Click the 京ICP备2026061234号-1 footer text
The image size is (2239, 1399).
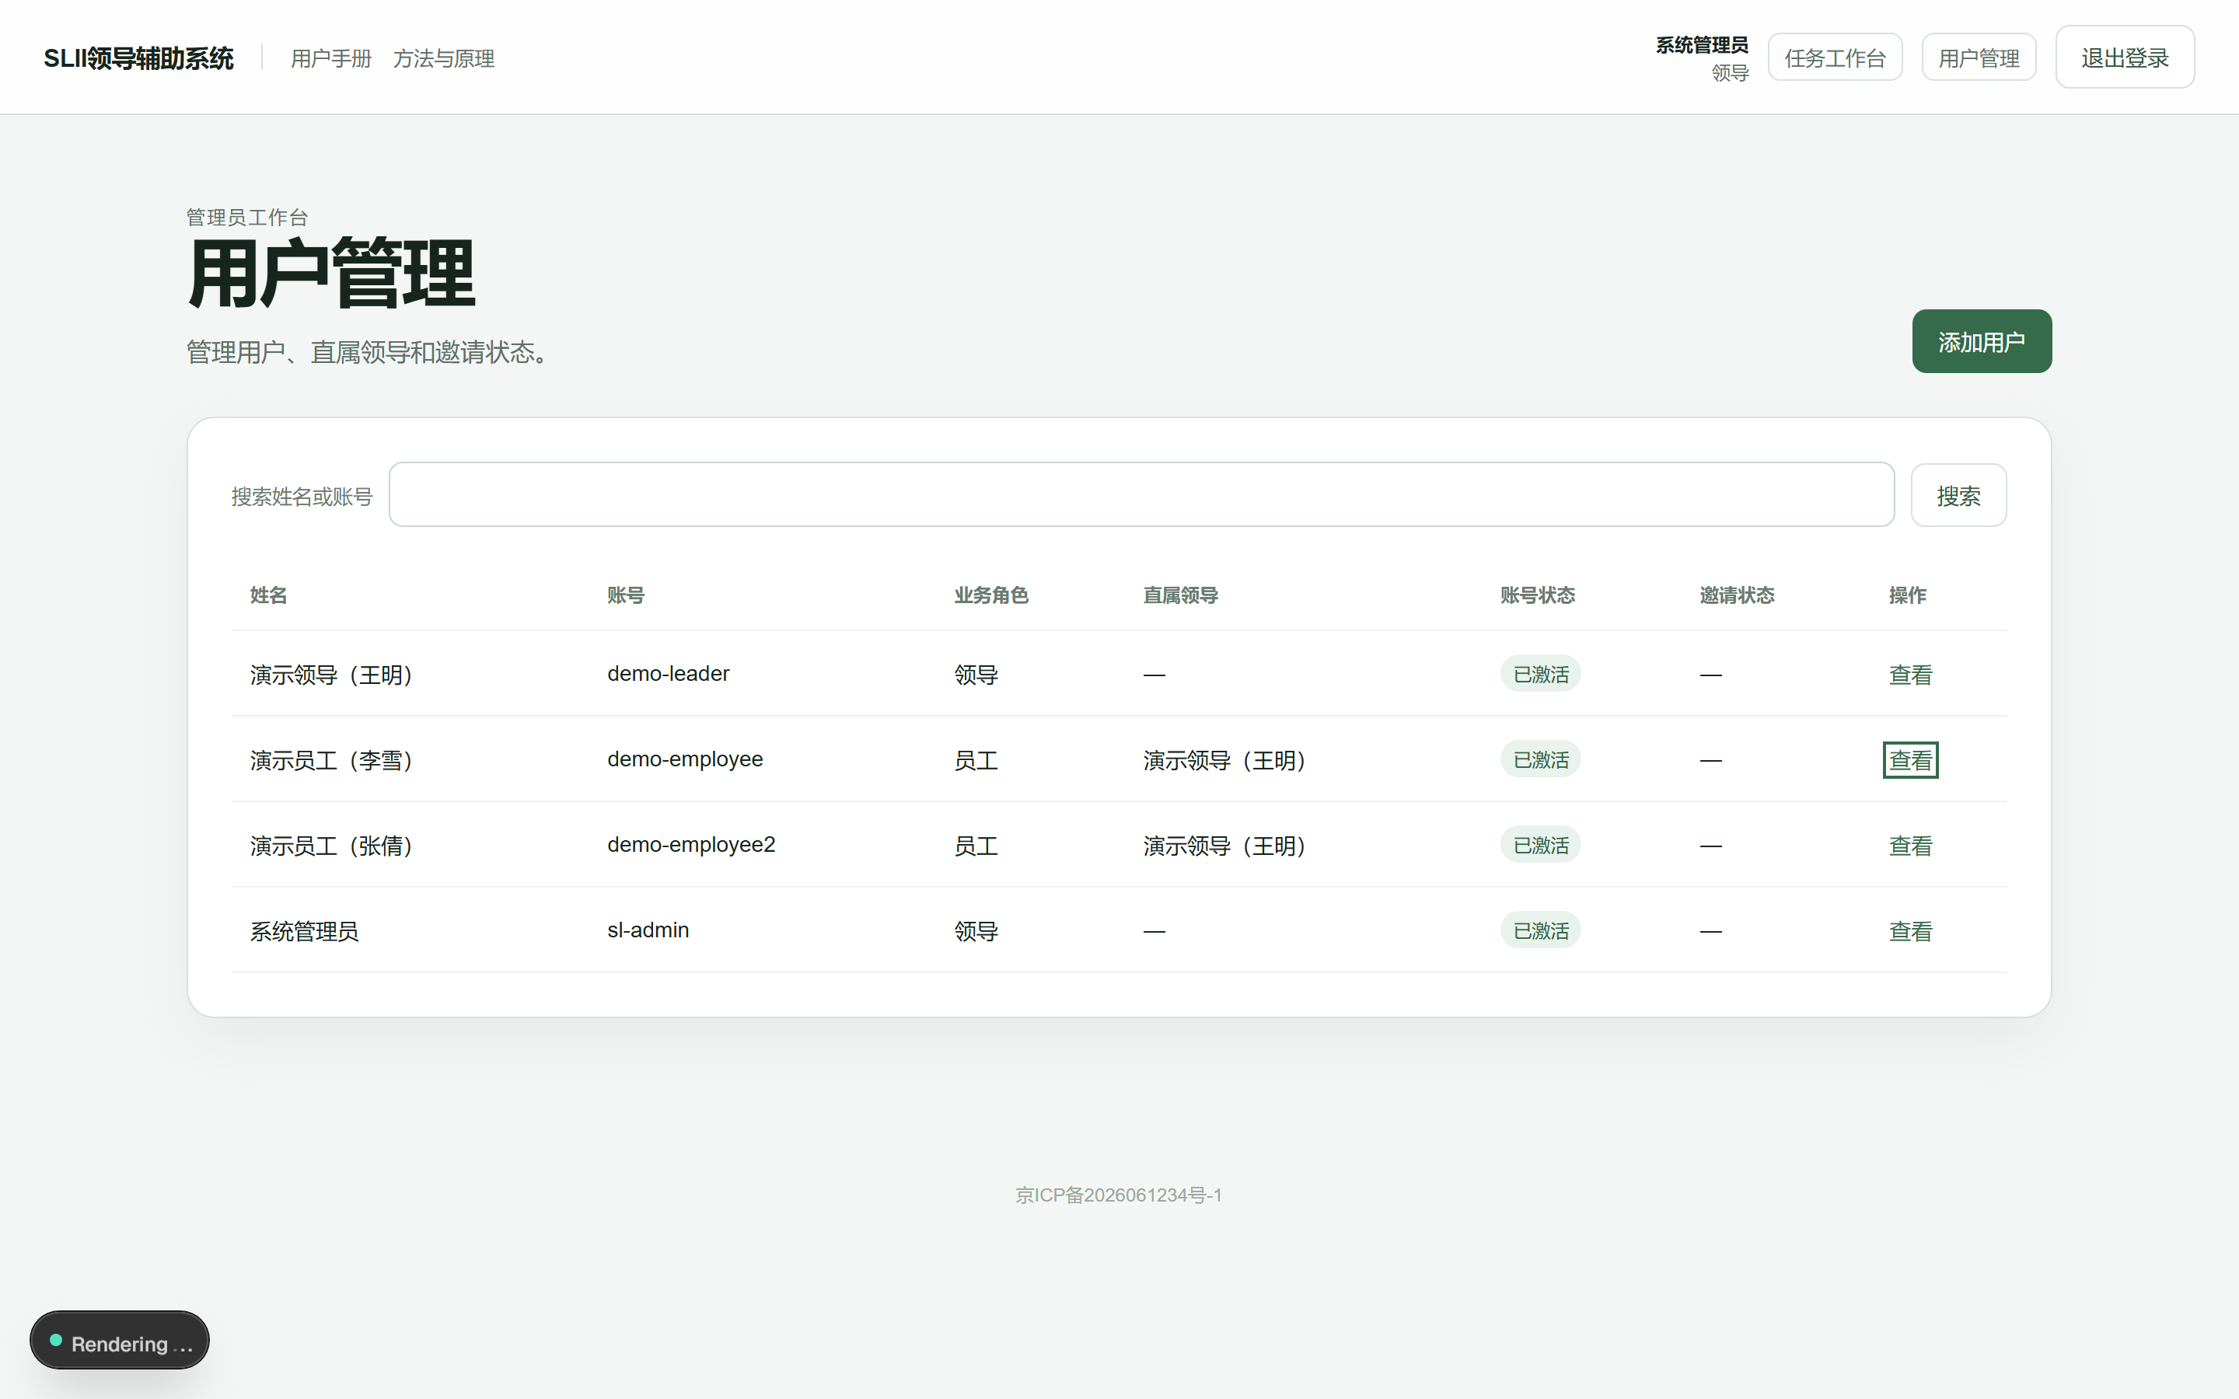click(1119, 1195)
